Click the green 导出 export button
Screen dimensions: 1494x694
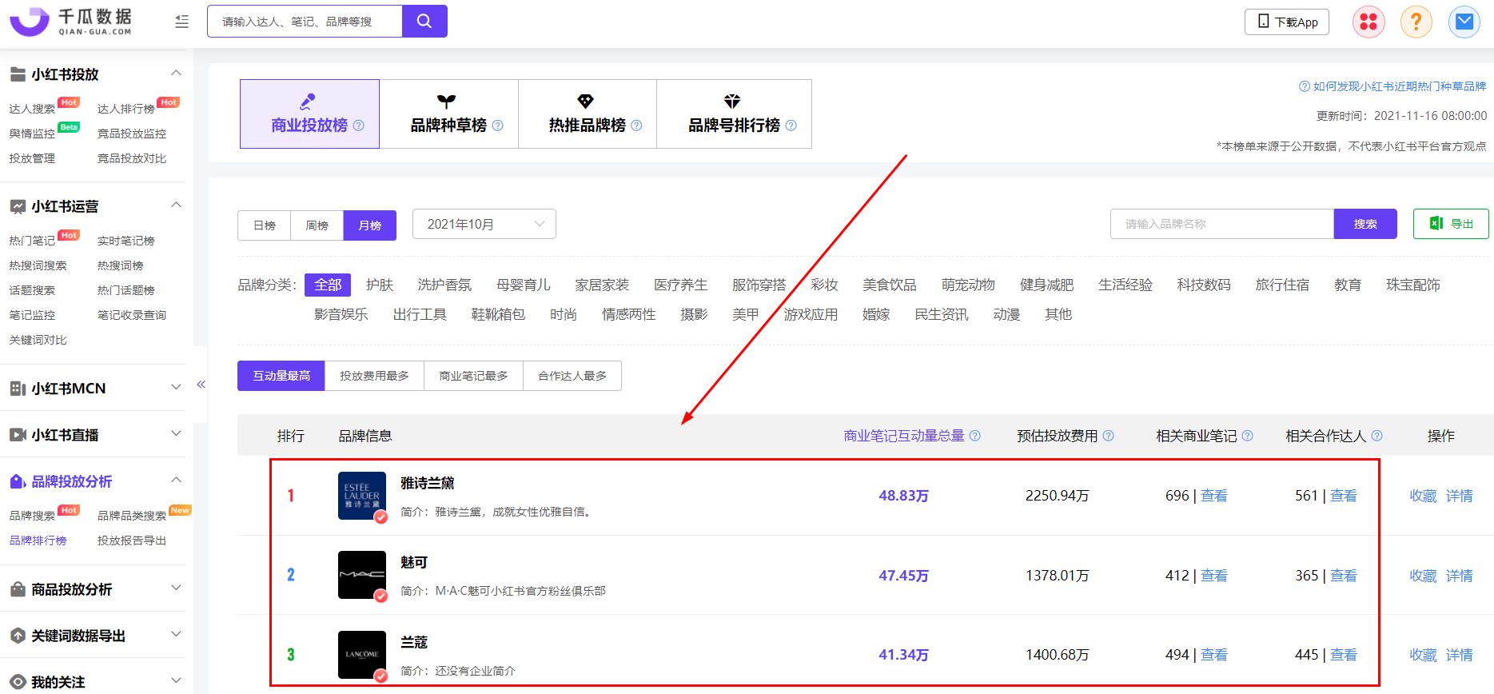click(x=1451, y=224)
